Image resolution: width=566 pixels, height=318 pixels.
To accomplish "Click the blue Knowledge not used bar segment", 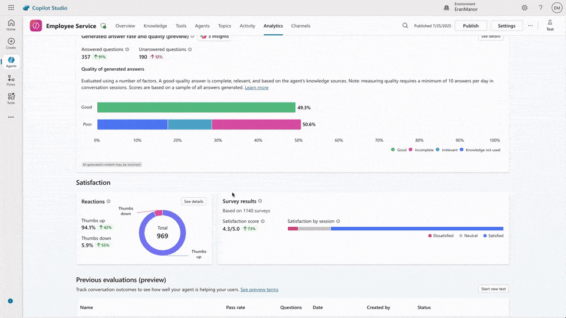I will [133, 124].
